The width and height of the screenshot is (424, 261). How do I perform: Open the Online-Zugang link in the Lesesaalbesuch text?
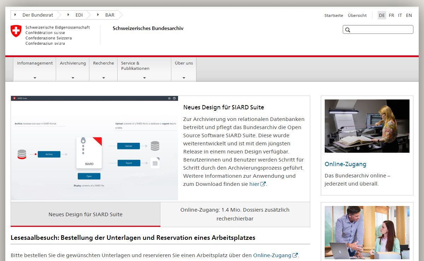[x=272, y=255]
